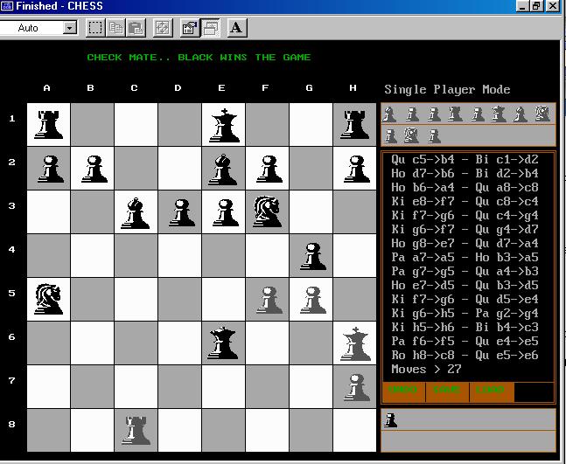This screenshot has width=566, height=464.
Task: Click the LOAD button
Action: 491,391
